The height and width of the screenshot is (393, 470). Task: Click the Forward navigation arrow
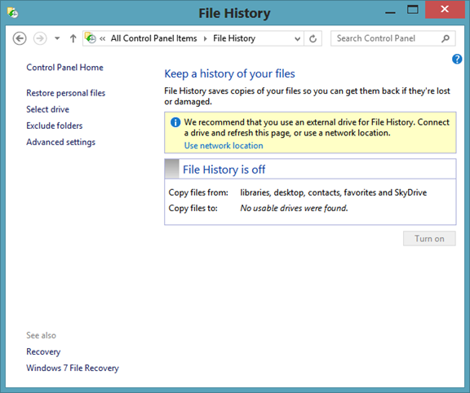click(40, 38)
